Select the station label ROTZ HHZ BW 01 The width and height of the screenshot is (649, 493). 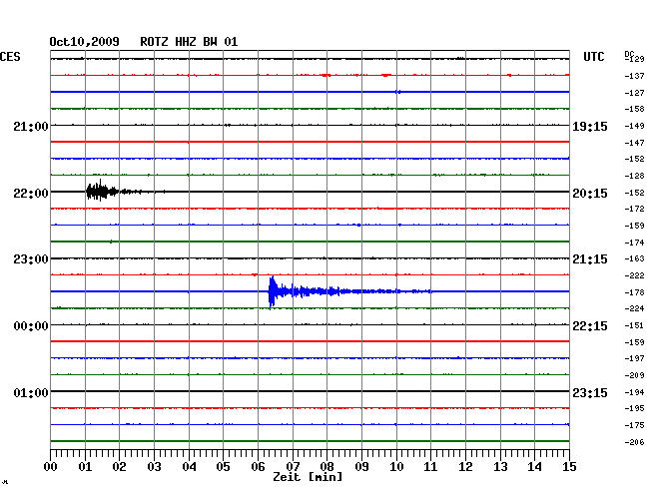pyautogui.click(x=189, y=42)
